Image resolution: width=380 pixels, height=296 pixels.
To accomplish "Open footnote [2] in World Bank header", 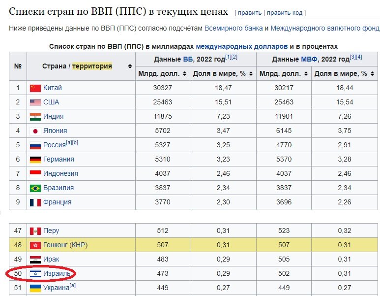I will (x=234, y=57).
